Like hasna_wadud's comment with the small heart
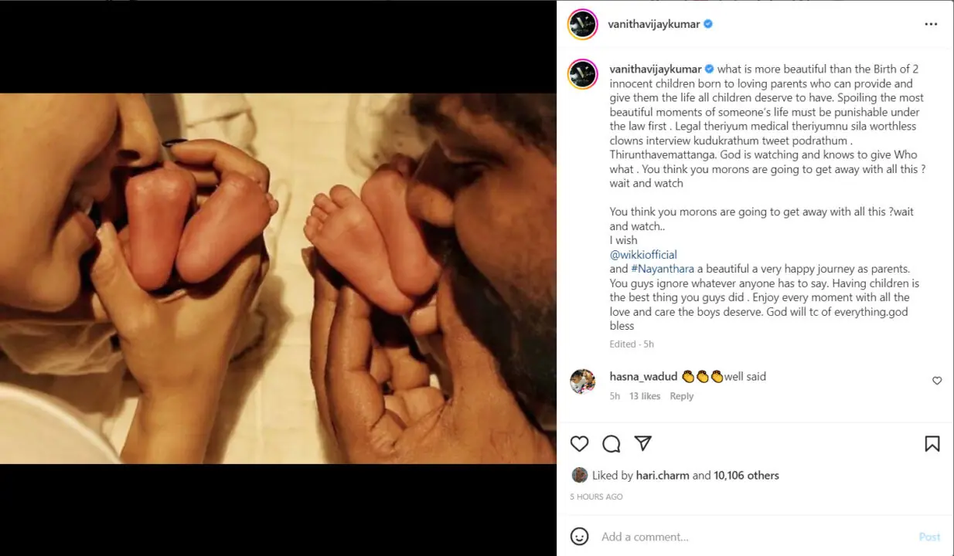Viewport: 954px width, 556px height. click(x=937, y=381)
